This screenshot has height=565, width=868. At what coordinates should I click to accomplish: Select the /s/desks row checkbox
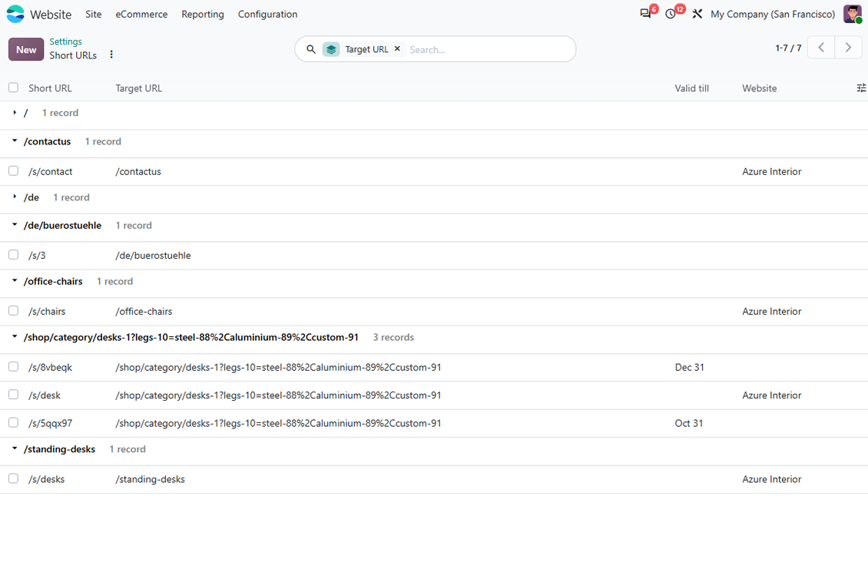13,478
